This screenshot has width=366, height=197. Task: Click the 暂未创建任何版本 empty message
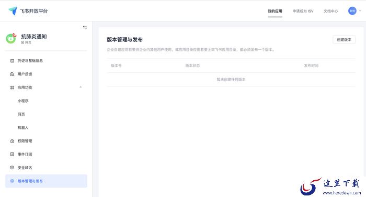231,80
